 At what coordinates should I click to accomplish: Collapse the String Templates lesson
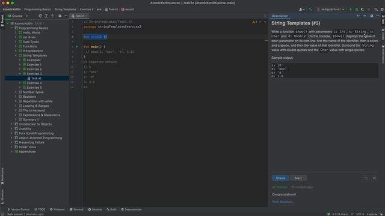(16, 56)
